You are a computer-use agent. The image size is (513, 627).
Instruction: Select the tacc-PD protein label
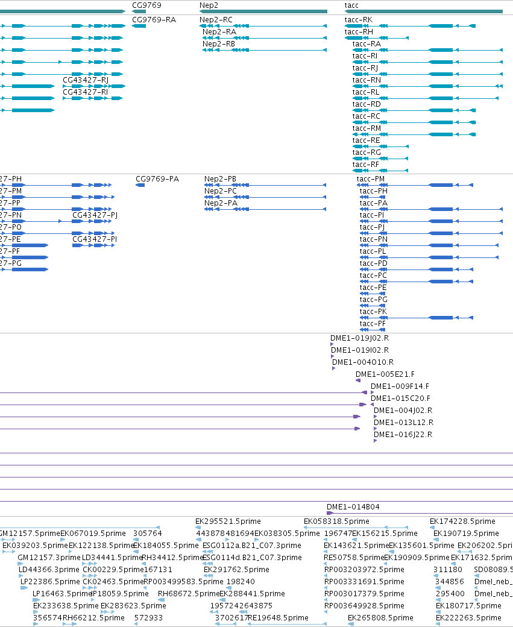click(374, 263)
